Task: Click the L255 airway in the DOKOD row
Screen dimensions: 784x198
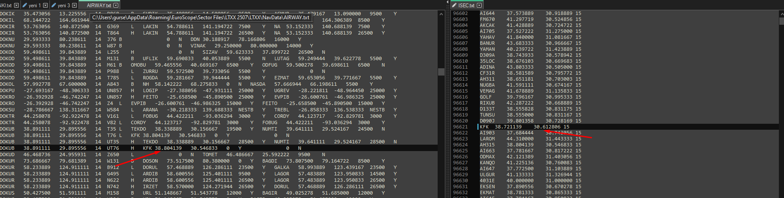Action: [x=113, y=52]
